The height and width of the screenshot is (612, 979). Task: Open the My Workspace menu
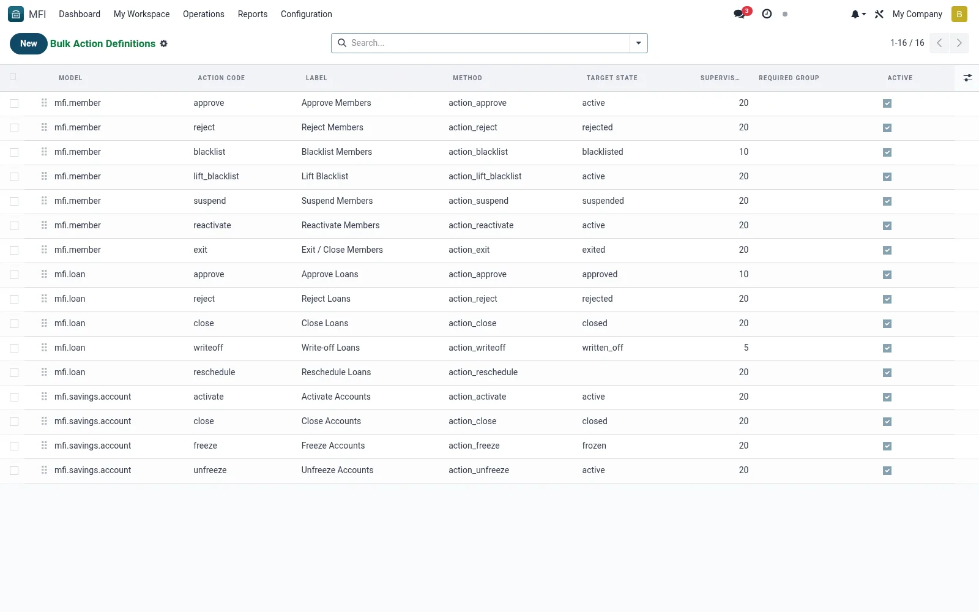pos(141,14)
